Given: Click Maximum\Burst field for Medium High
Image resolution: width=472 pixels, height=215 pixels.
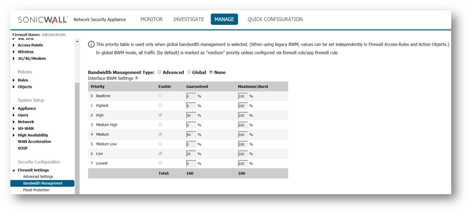Looking at the screenshot, I should click(x=243, y=125).
